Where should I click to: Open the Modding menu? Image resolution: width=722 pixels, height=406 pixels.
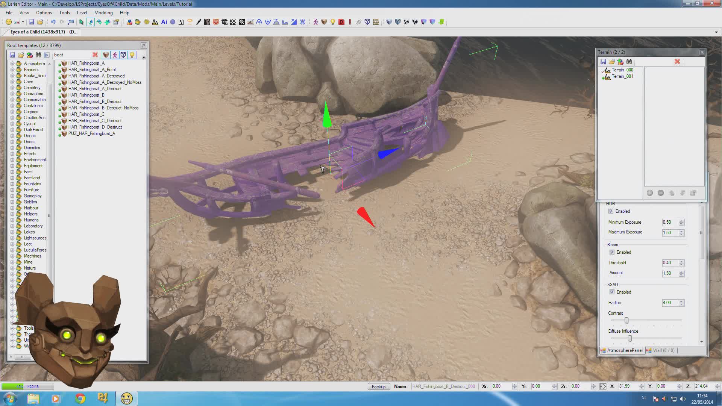103,13
